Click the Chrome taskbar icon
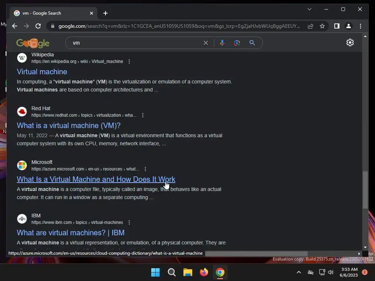This screenshot has width=375, height=281. point(220,272)
